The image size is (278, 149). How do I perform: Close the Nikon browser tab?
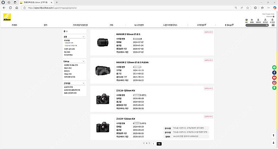pyautogui.click(x=51, y=2)
